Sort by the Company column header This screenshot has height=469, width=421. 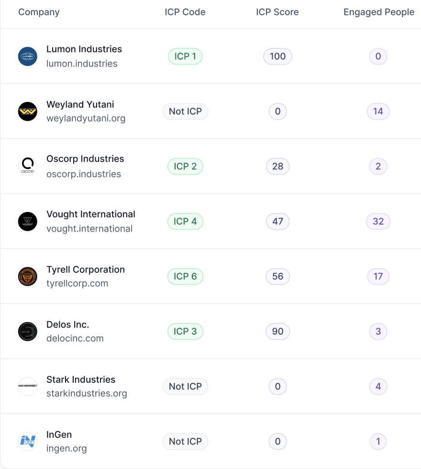coord(39,12)
